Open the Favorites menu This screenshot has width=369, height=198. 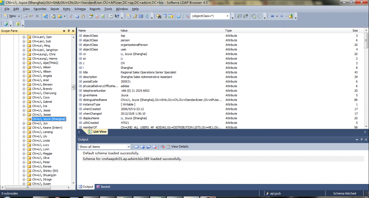(40, 9)
